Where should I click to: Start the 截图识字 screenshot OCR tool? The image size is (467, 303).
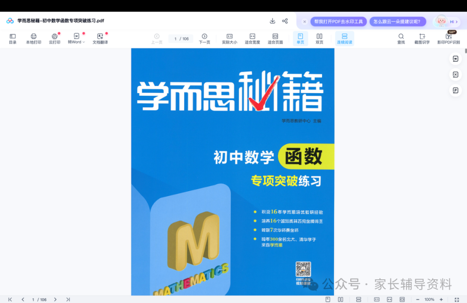pos(422,39)
